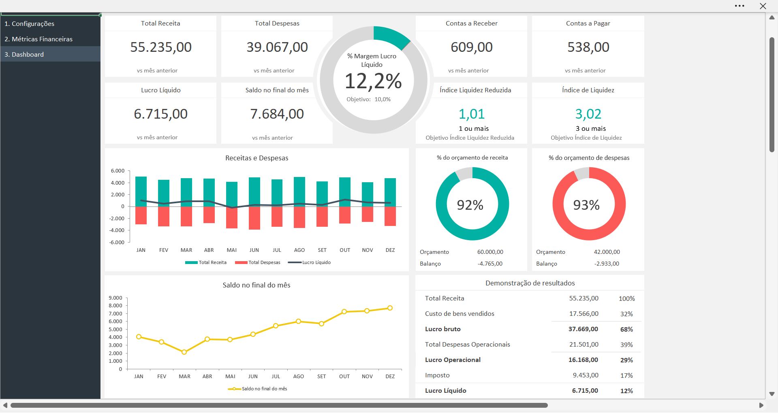778x413 pixels.
Task: Click the Lucro bruto row in results
Action: [530, 329]
